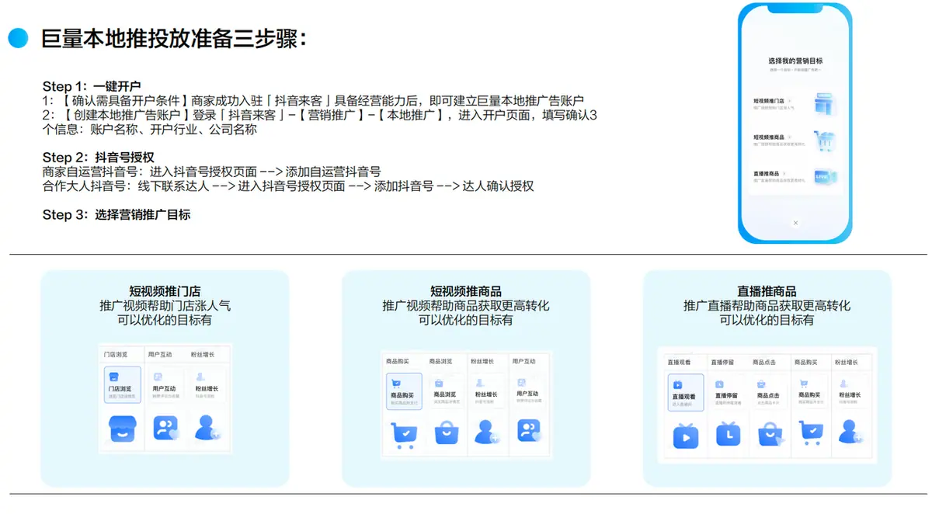Image resolution: width=932 pixels, height=514 pixels.
Task: Click large 用户互动 icon in 短视频推门店 panel
Action: (x=166, y=428)
